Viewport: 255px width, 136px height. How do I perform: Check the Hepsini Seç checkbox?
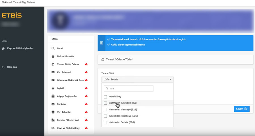105,97
